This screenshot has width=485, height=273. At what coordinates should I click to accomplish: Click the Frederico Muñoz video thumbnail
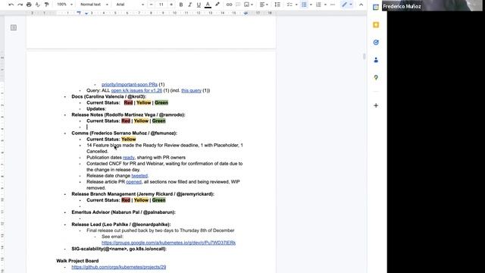pos(433,5)
